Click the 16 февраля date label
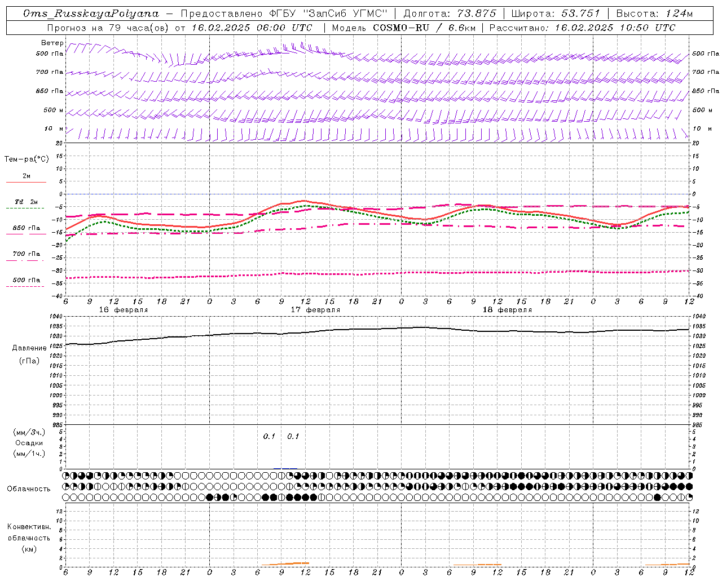Viewport: 722px width, 577px height. [x=123, y=310]
